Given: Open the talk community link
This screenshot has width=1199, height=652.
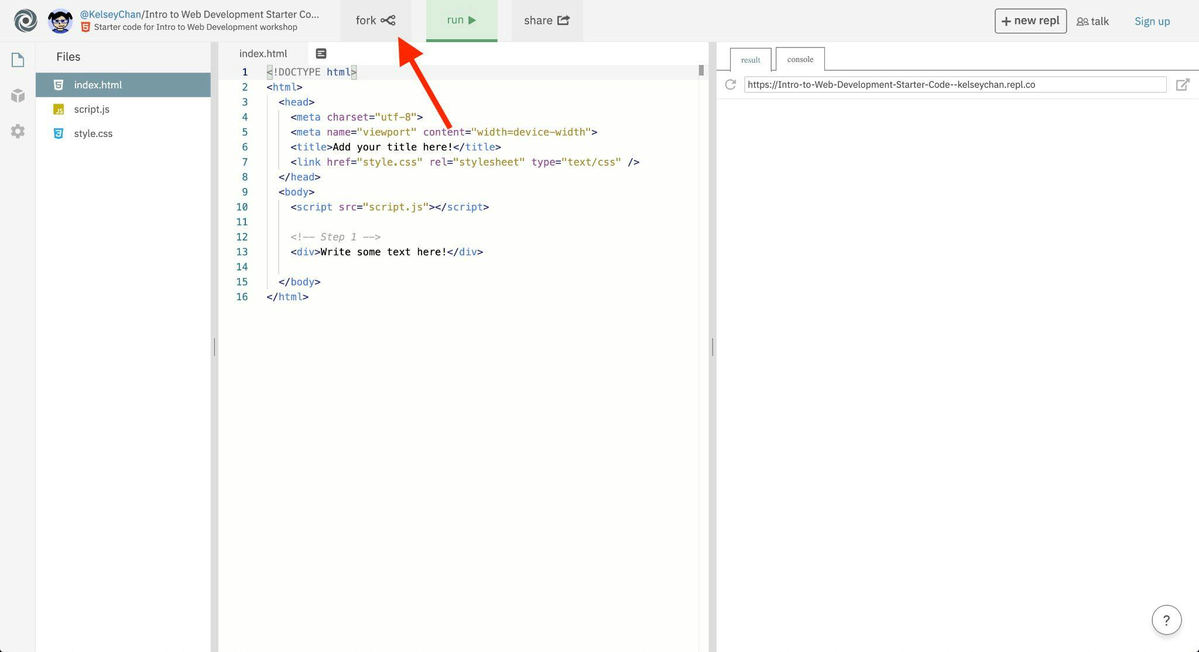Looking at the screenshot, I should (x=1092, y=21).
